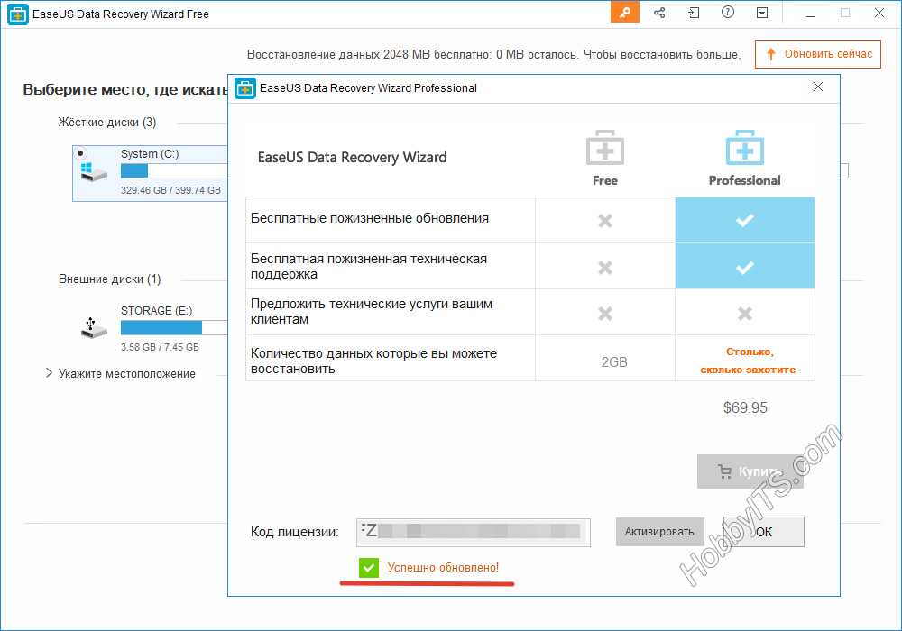Confirm the dialog with OK button
Screen dimensions: 902x631
tap(763, 532)
